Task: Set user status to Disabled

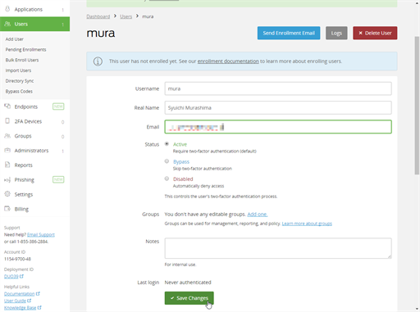Action: tap(167, 179)
